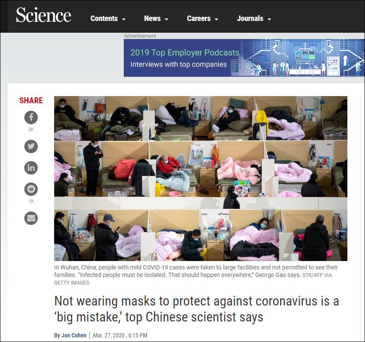365x342 pixels.
Task: Open the News menu
Action: point(152,18)
